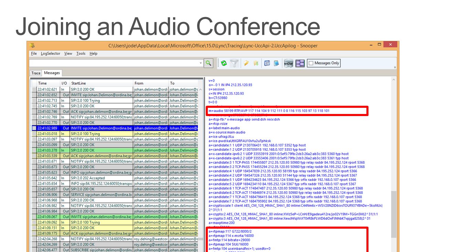Click the open folder icon in the toolbar
449x252 pixels.
tap(246, 63)
